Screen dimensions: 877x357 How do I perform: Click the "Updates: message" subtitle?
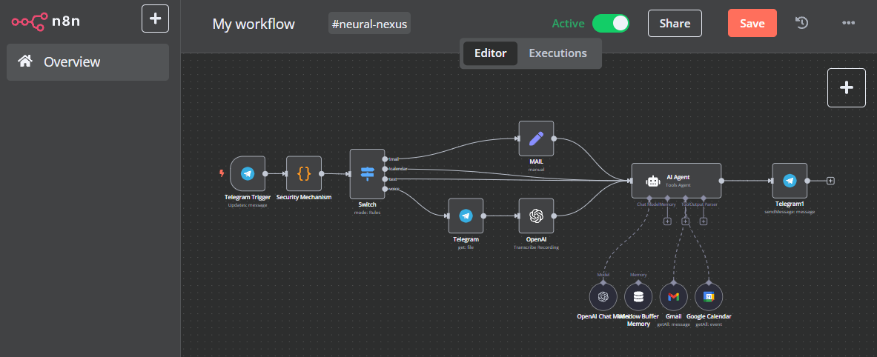pyautogui.click(x=247, y=205)
